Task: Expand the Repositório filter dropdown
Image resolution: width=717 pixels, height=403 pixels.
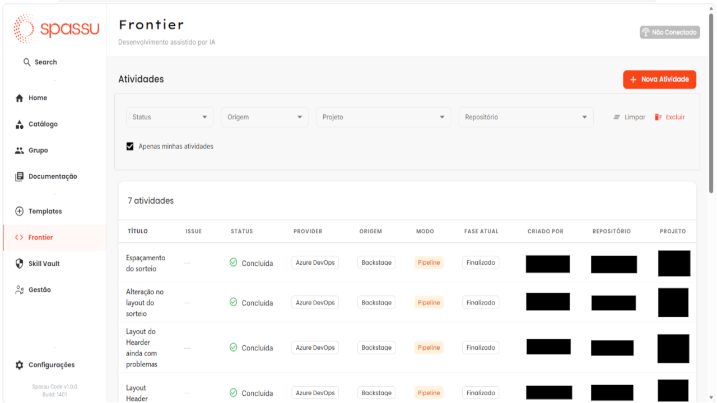Action: click(526, 117)
